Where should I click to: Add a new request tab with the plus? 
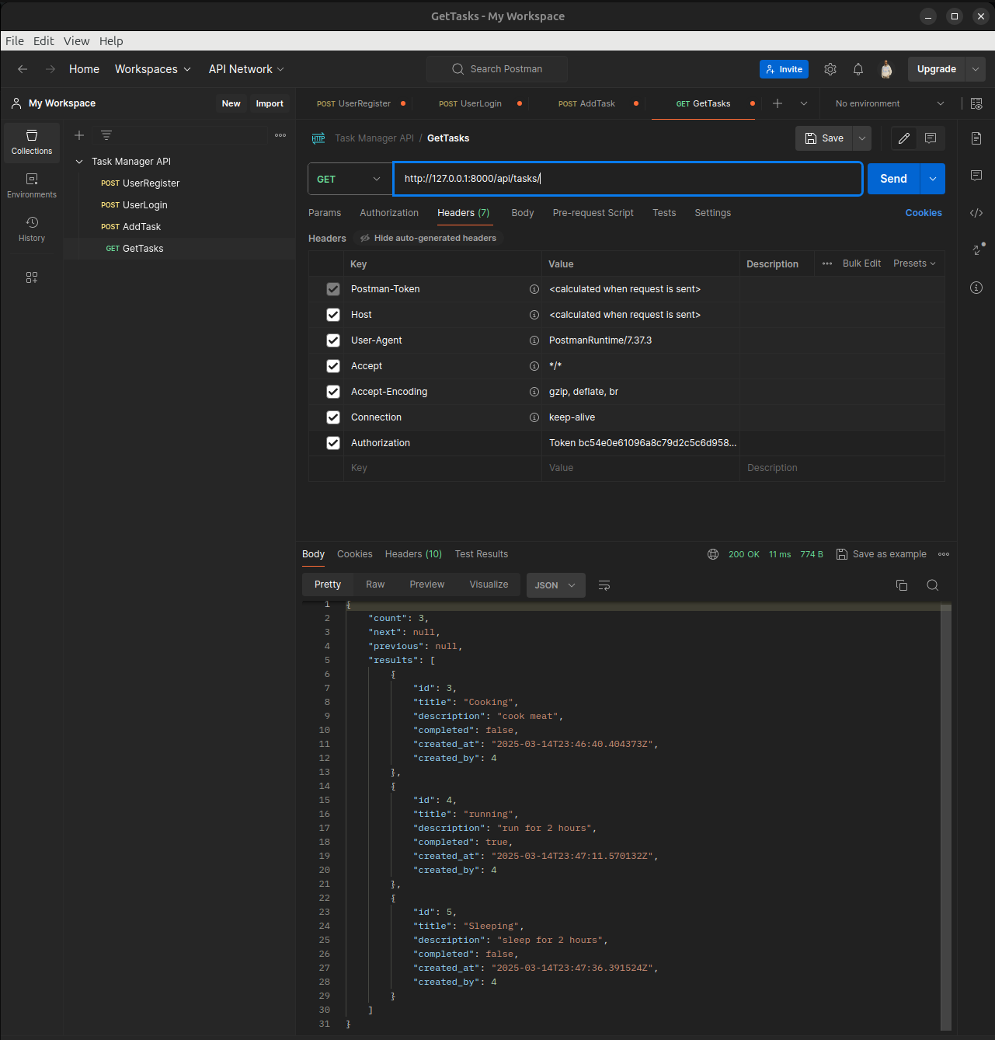(778, 103)
